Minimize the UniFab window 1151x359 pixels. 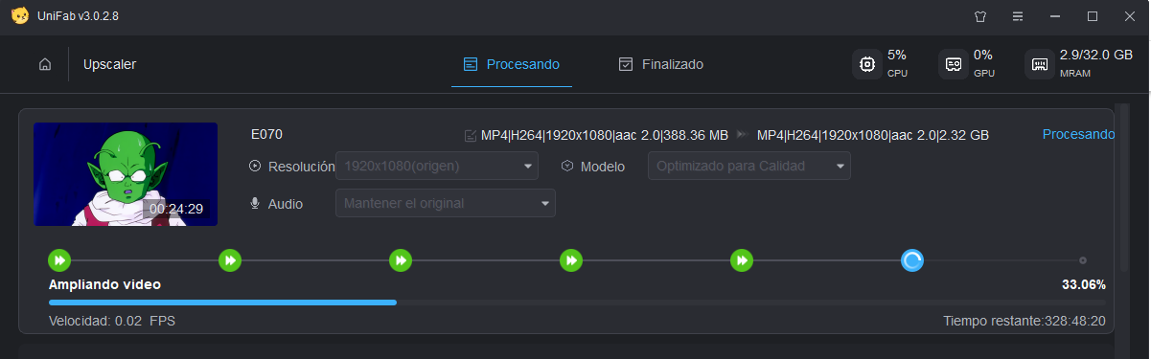(x=1055, y=16)
